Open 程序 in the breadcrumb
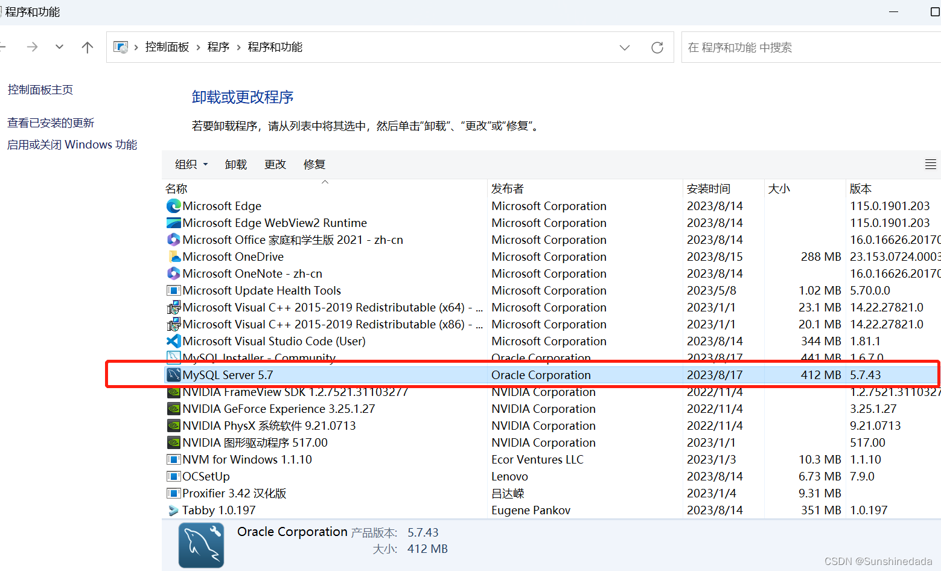 [x=219, y=47]
